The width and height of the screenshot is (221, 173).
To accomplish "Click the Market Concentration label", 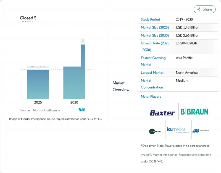I will click(x=152, y=84).
